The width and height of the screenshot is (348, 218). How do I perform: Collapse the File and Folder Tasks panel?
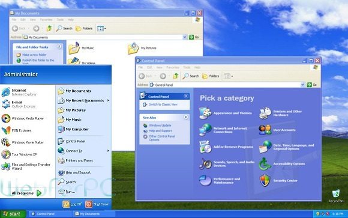point(59,47)
